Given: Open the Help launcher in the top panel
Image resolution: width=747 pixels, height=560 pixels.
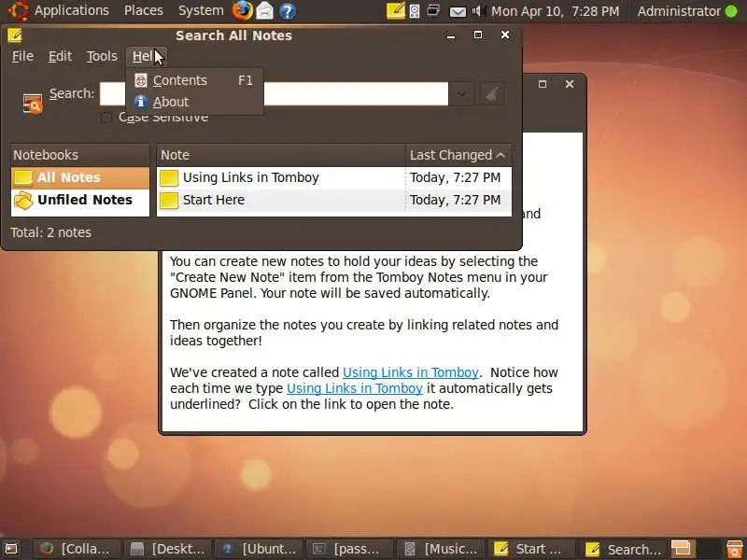Looking at the screenshot, I should [288, 11].
